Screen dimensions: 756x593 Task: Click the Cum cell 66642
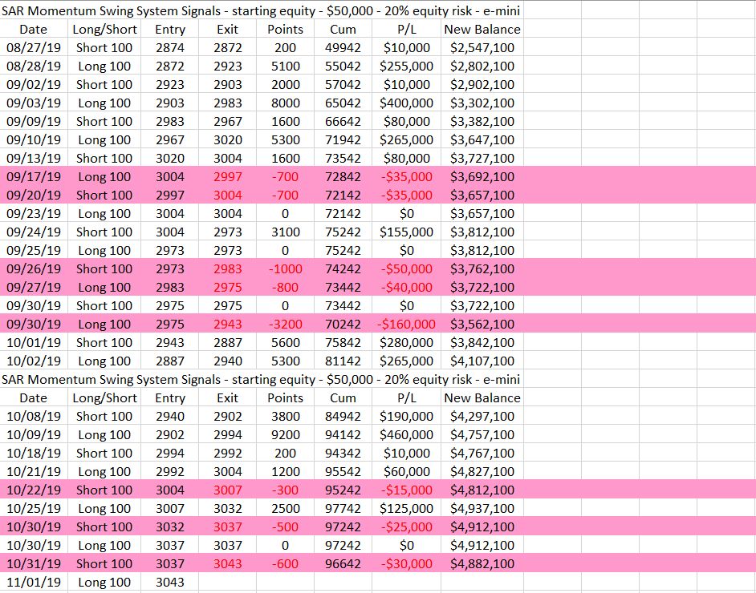[343, 122]
